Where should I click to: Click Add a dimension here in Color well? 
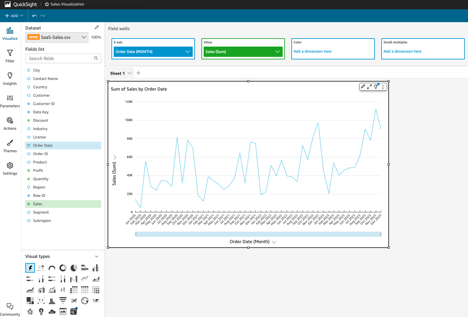pyautogui.click(x=313, y=51)
